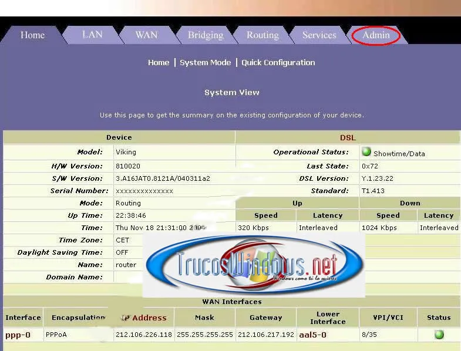This screenshot has width=461, height=351.
Task: Switch to the LAN tab
Action: coord(92,35)
